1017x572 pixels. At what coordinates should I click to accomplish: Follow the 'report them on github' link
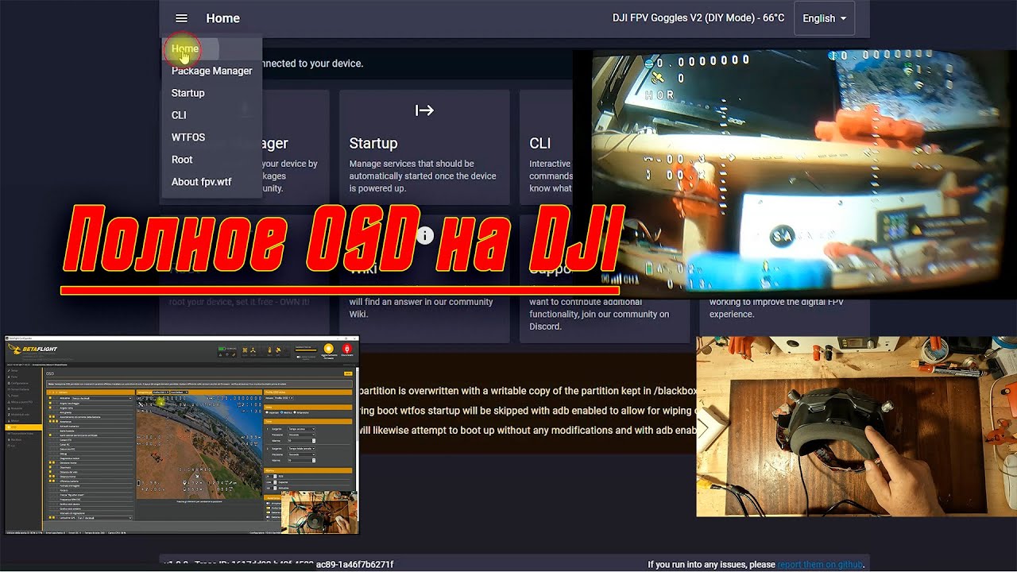pos(820,565)
